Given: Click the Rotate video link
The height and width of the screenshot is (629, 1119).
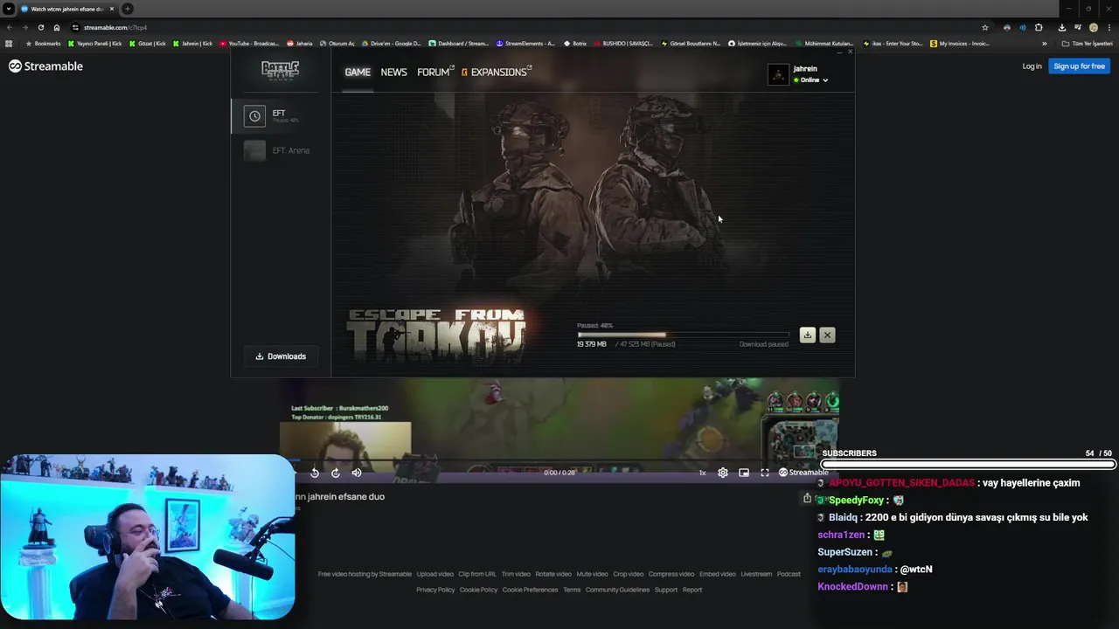Looking at the screenshot, I should 553,574.
